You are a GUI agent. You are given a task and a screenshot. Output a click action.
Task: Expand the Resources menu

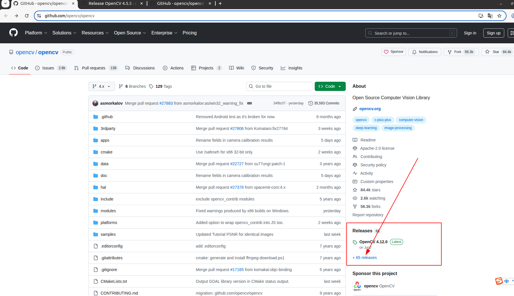(95, 33)
